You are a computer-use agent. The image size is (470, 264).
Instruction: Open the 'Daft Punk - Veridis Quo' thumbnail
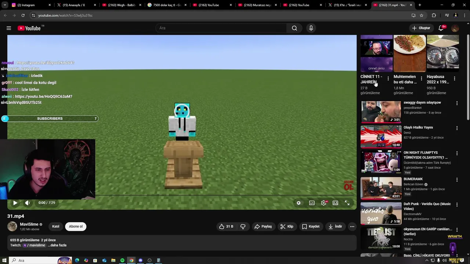381,213
